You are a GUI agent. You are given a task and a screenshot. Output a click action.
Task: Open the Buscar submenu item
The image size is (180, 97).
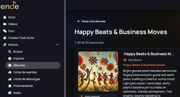pos(18,51)
